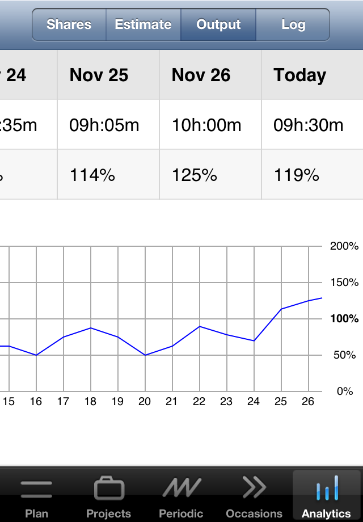
Task: Tap the chart peak at day 18
Action: 91,328
